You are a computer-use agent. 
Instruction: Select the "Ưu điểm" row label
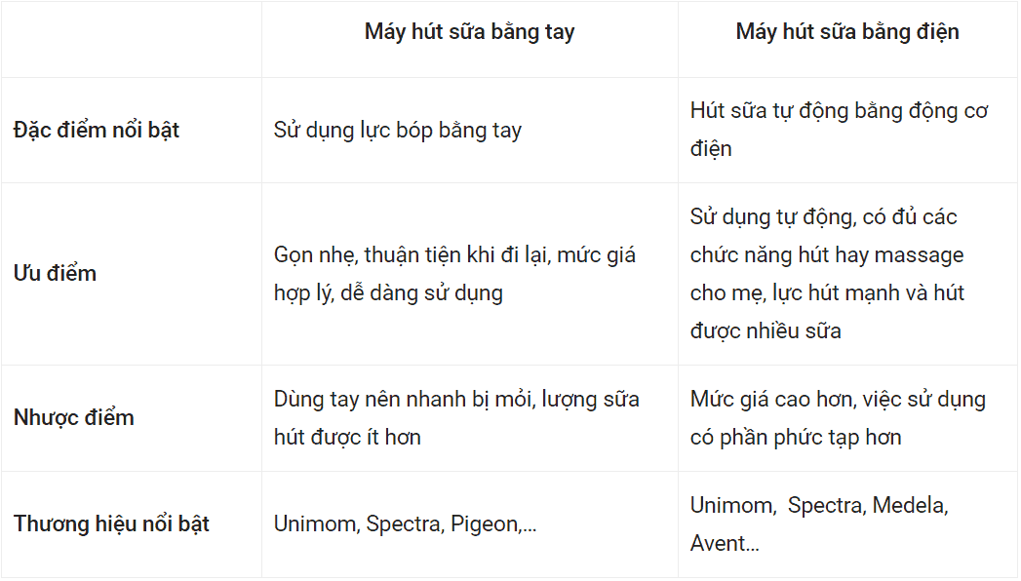pos(55,273)
